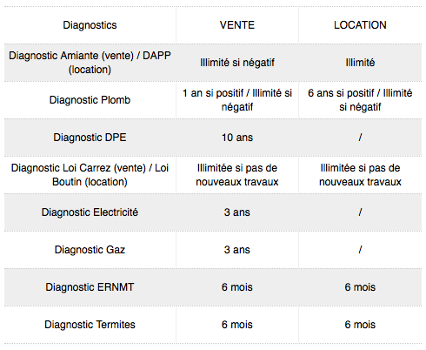The width and height of the screenshot is (426, 350).
Task: Click the Electricité '3 ans' cell
Action: [x=237, y=212]
